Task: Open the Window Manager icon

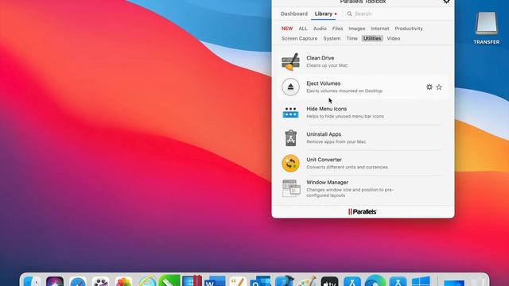Action: (291, 188)
